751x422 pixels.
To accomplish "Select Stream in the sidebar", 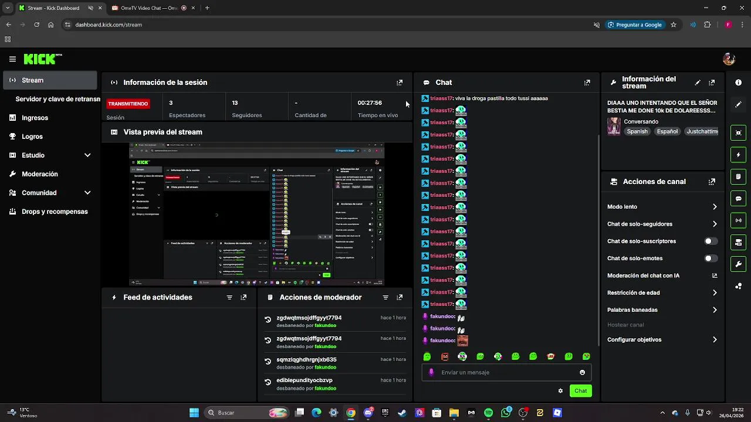I will point(50,80).
